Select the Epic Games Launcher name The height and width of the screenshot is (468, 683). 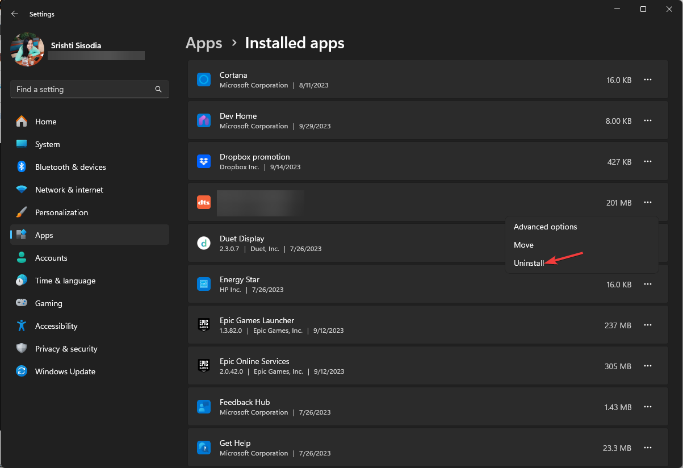[257, 320]
